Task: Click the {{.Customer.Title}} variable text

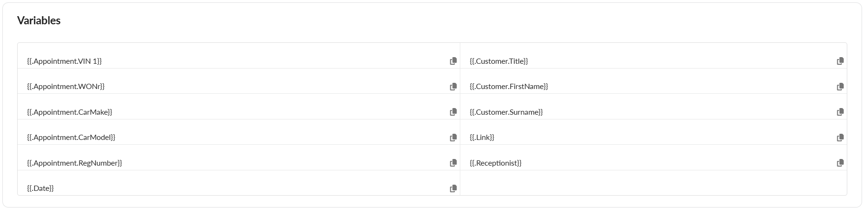Action: (499, 61)
